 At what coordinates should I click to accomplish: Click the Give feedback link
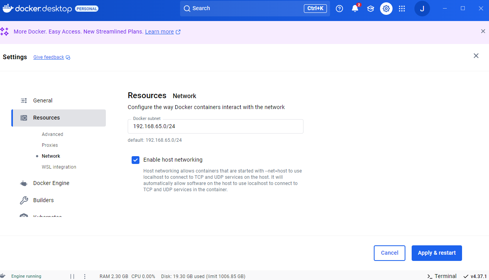click(x=48, y=57)
